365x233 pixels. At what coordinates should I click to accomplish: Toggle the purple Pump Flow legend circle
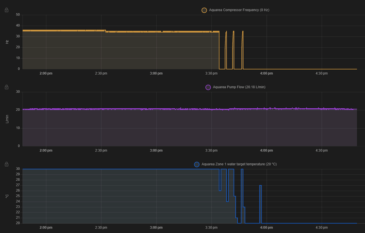tap(208, 87)
